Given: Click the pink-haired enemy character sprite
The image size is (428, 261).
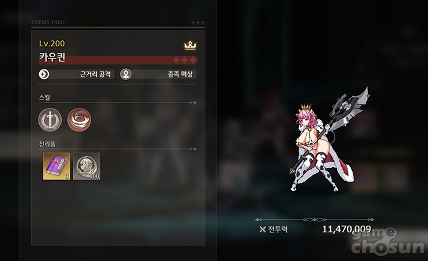Looking at the screenshot, I should pyautogui.click(x=329, y=140).
